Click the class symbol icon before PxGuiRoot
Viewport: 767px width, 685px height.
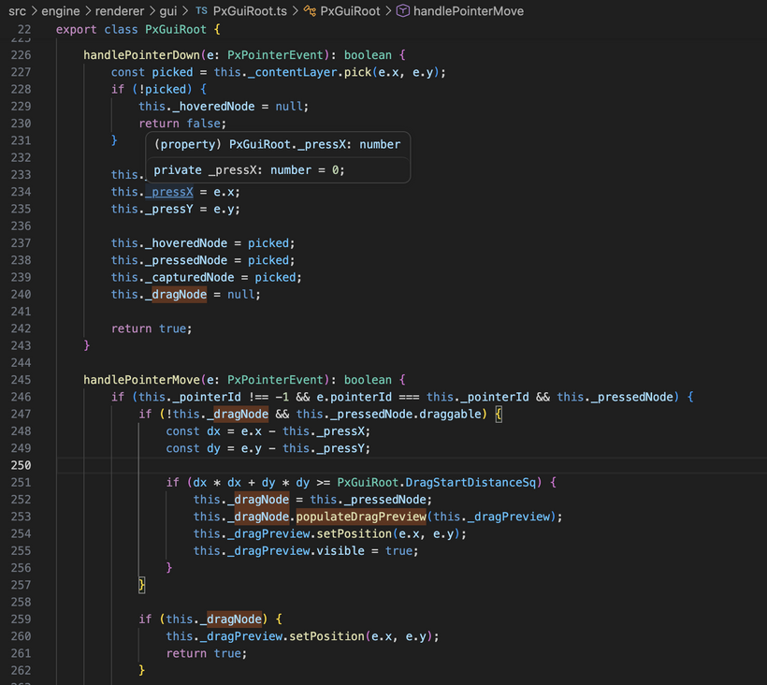[310, 11]
